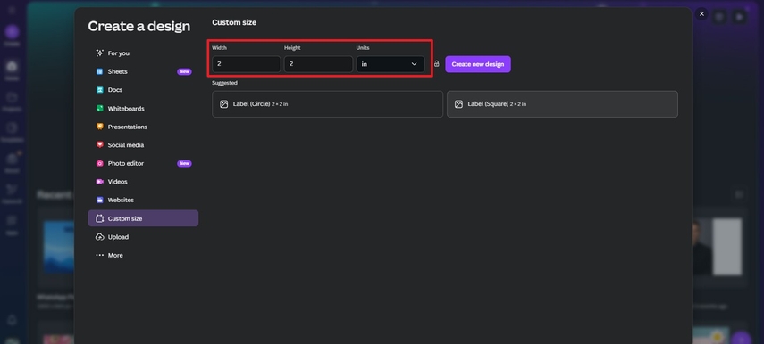Close the Create a design dialog
This screenshot has width=764, height=344.
click(x=701, y=14)
